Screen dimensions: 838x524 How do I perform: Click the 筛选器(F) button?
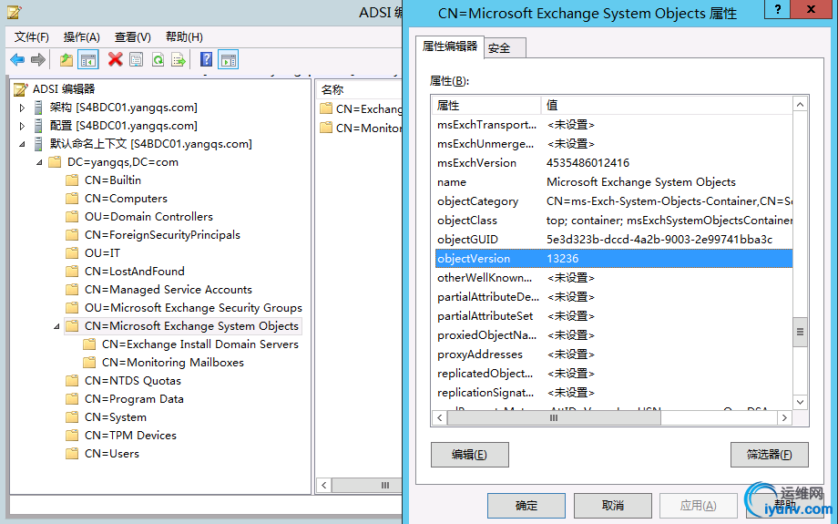point(769,455)
